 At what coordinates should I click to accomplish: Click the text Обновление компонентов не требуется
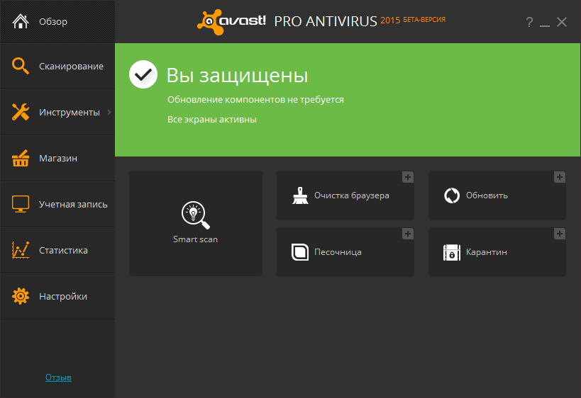coord(255,99)
